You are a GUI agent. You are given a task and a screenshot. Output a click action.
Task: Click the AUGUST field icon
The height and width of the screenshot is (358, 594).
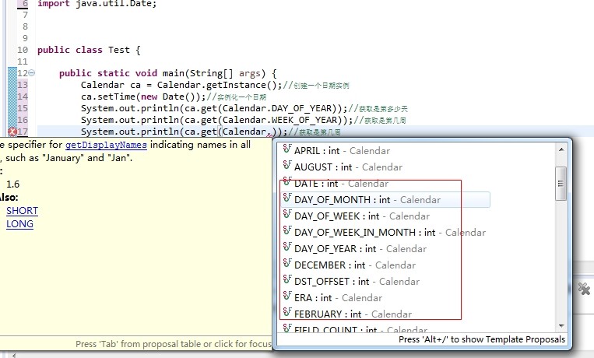[x=286, y=167]
